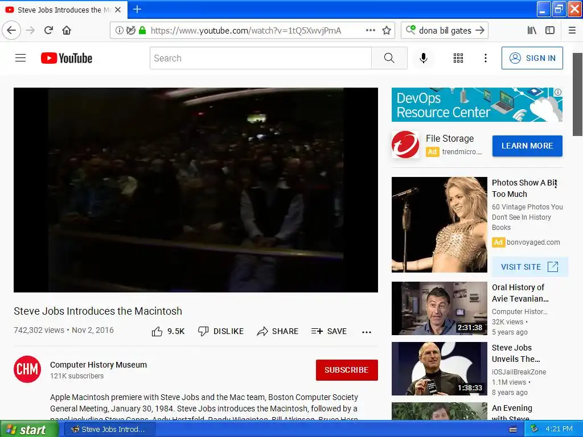This screenshot has width=583, height=437.
Task: Click the 'Photos Show A Bit Too Much' thumbnail
Action: coord(439,225)
